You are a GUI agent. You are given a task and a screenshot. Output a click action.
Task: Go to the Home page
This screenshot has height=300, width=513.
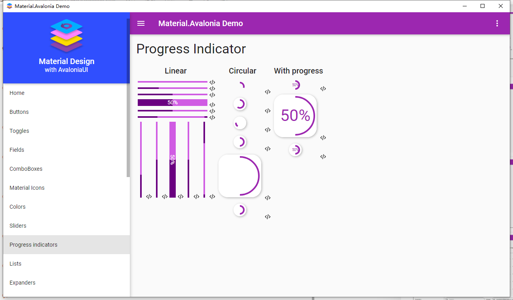click(66, 93)
